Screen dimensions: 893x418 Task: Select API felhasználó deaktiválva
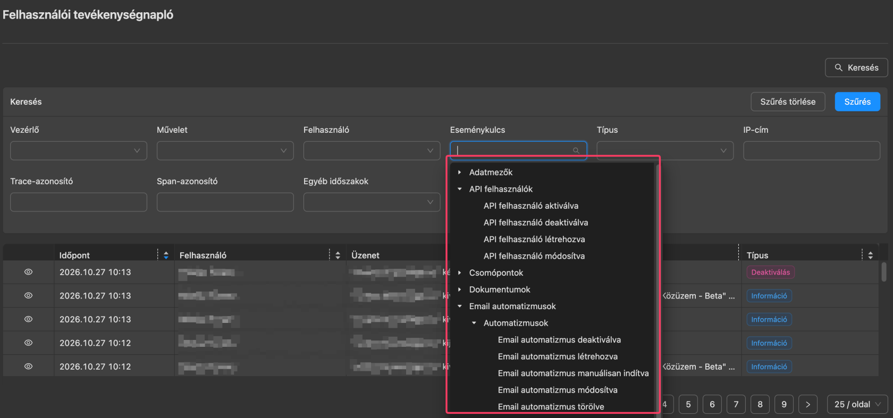coord(536,223)
